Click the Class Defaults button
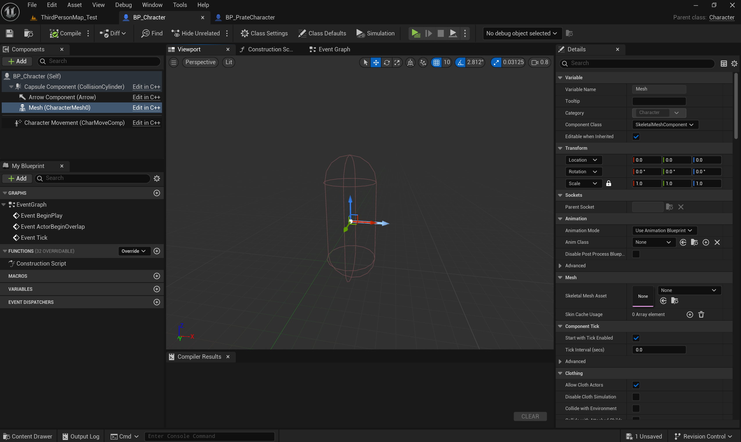This screenshot has height=442, width=741. pyautogui.click(x=322, y=33)
